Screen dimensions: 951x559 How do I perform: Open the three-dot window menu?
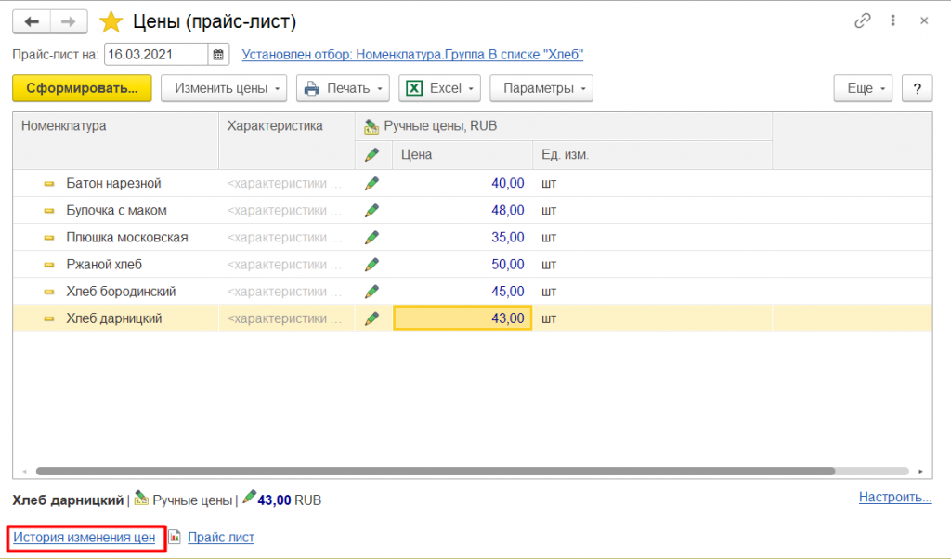[x=893, y=20]
